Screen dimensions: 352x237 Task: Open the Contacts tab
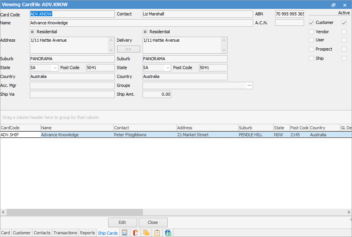click(42, 233)
